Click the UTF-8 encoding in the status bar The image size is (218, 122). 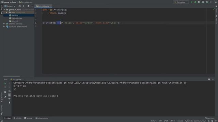pyautogui.click(x=172, y=121)
